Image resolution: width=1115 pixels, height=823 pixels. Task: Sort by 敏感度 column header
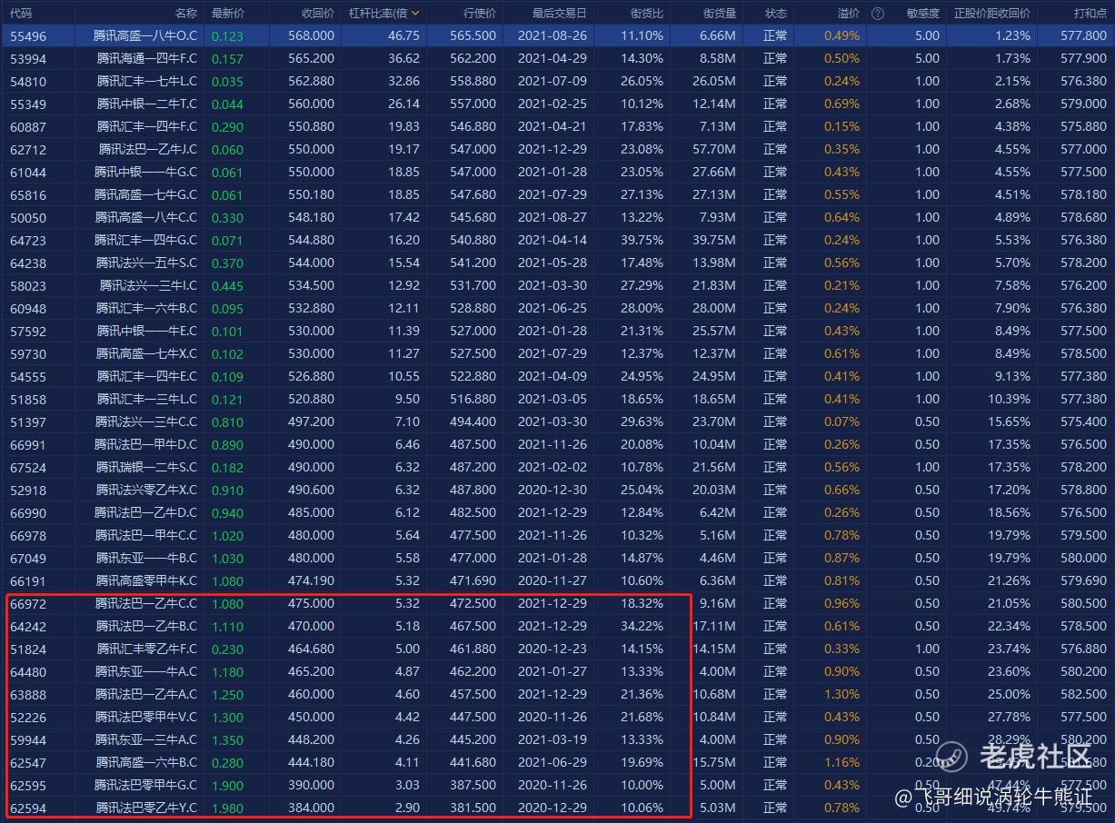tap(922, 14)
